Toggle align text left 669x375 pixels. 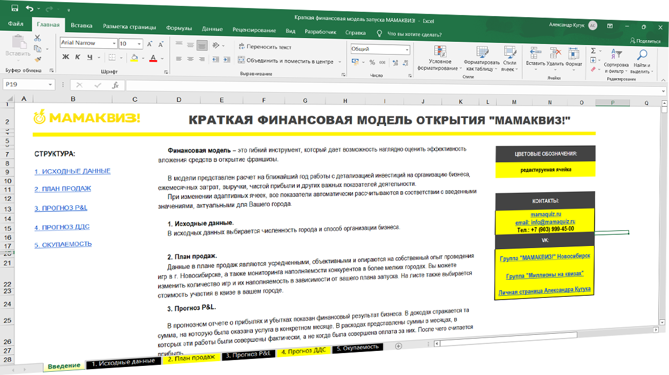[179, 59]
